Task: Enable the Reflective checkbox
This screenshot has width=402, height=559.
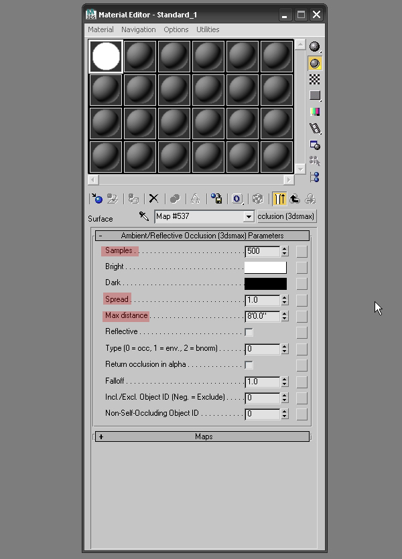Action: (249, 332)
